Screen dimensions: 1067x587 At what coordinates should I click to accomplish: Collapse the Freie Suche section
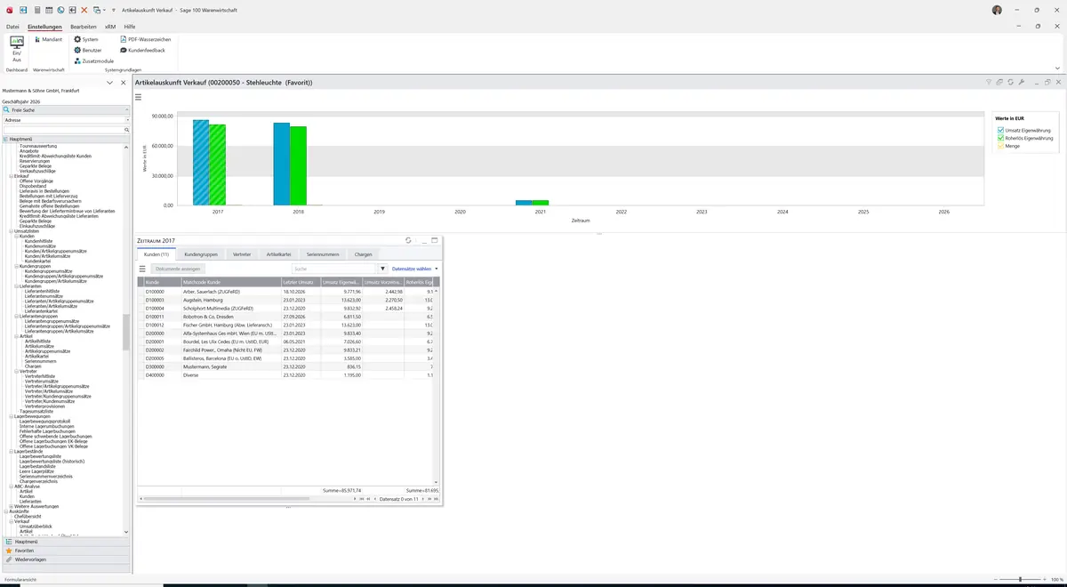[126, 109]
